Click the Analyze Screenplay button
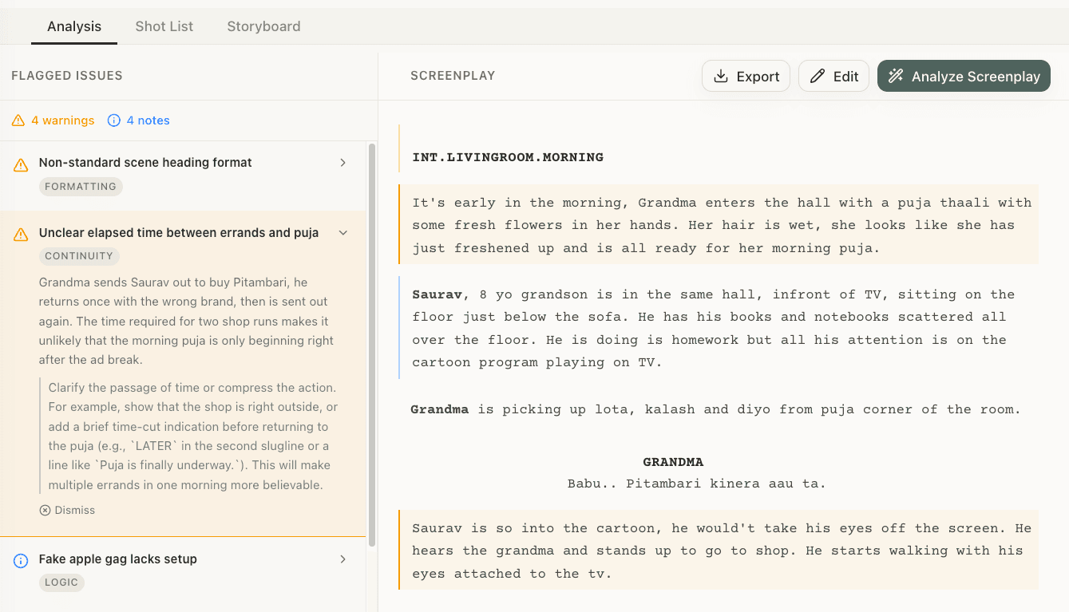 pyautogui.click(x=964, y=75)
